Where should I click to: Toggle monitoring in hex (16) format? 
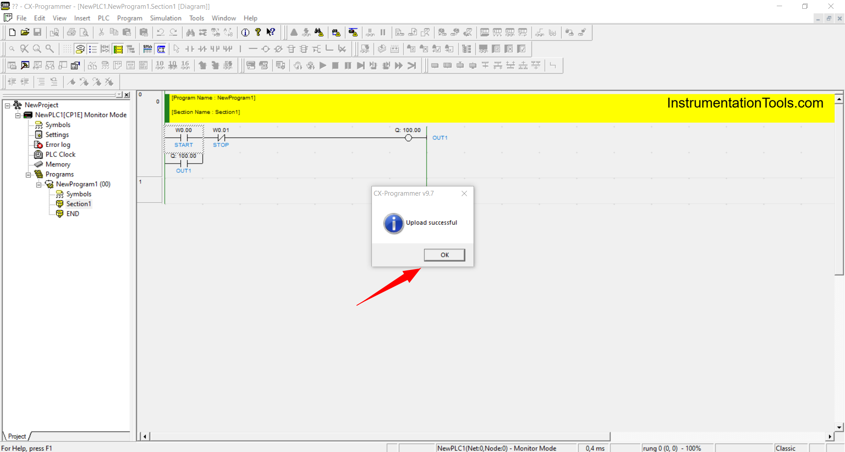point(185,66)
